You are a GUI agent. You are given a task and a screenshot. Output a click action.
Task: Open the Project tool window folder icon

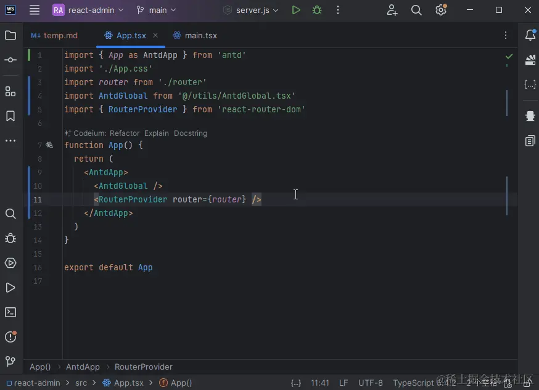click(x=10, y=35)
